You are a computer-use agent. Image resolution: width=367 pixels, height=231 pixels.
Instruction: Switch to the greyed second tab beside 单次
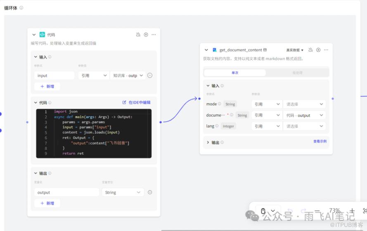(x=297, y=73)
